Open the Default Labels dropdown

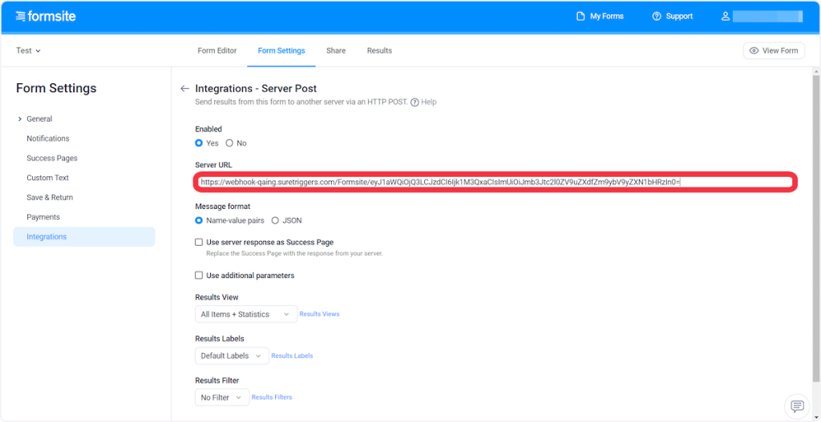231,356
